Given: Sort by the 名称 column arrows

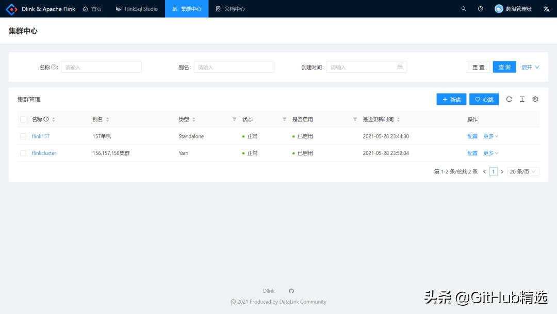Looking at the screenshot, I should click(54, 119).
